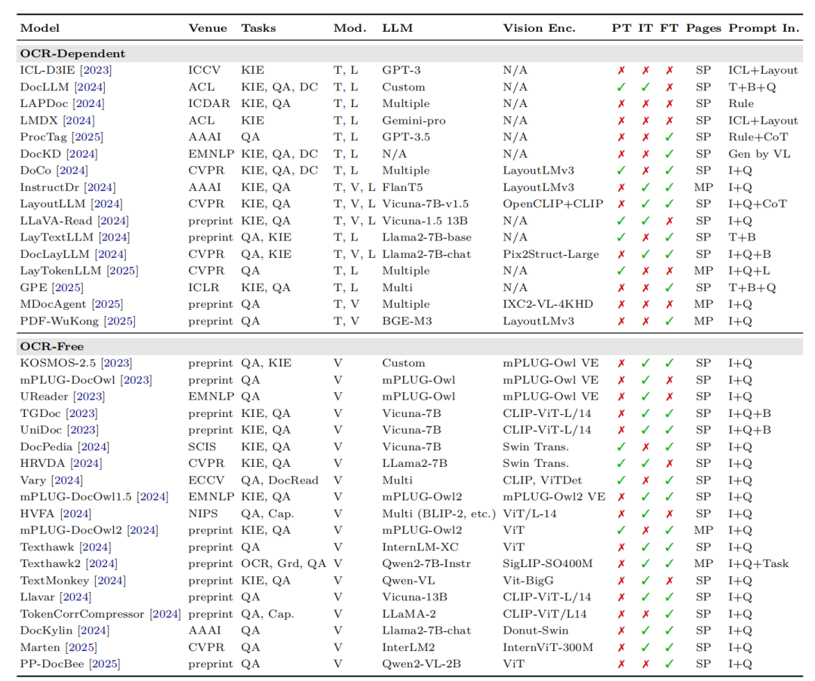Screen dimensions: 815x681
Task: Click the HRVDA 2024 citation link
Action: (x=86, y=463)
